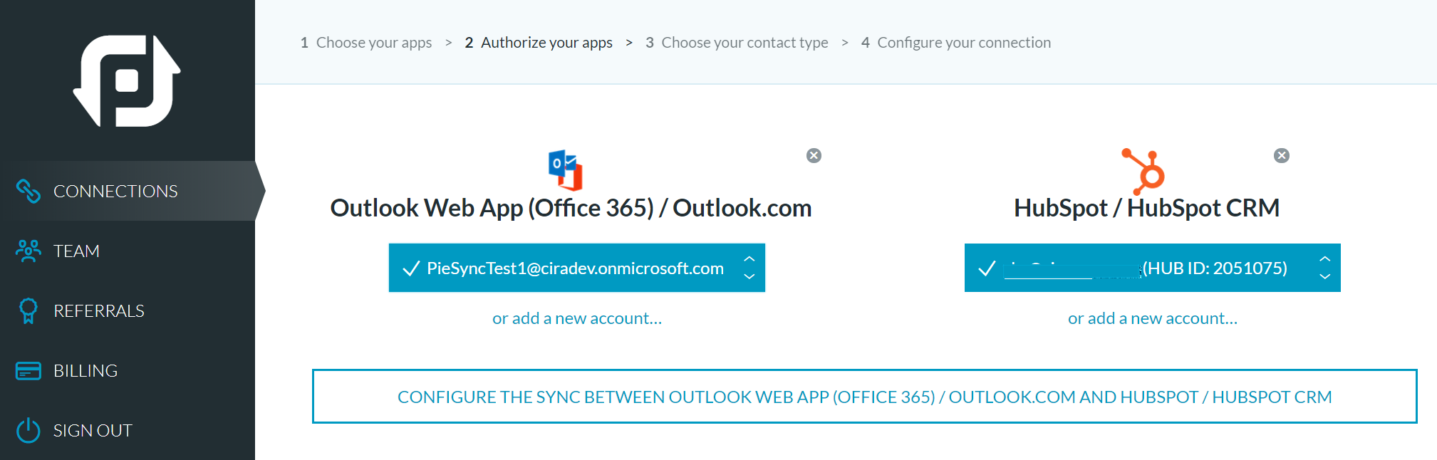1437x460 pixels.
Task: Remove the Outlook app with its X button
Action: pos(814,155)
